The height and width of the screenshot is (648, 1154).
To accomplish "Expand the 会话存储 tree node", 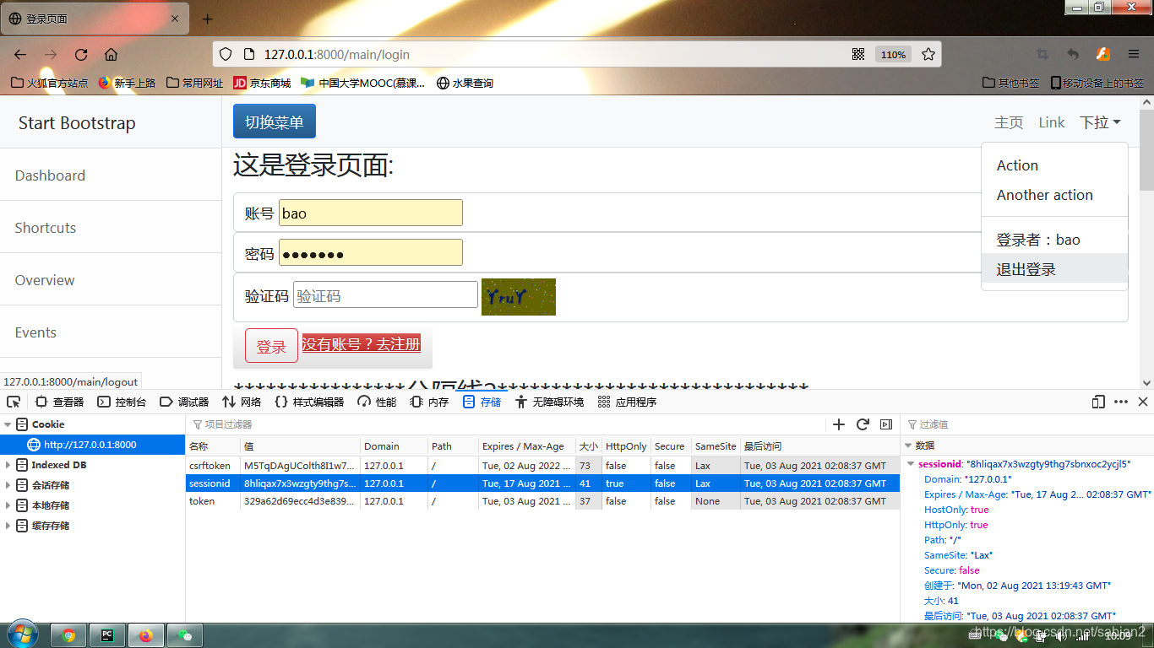I will coord(8,485).
